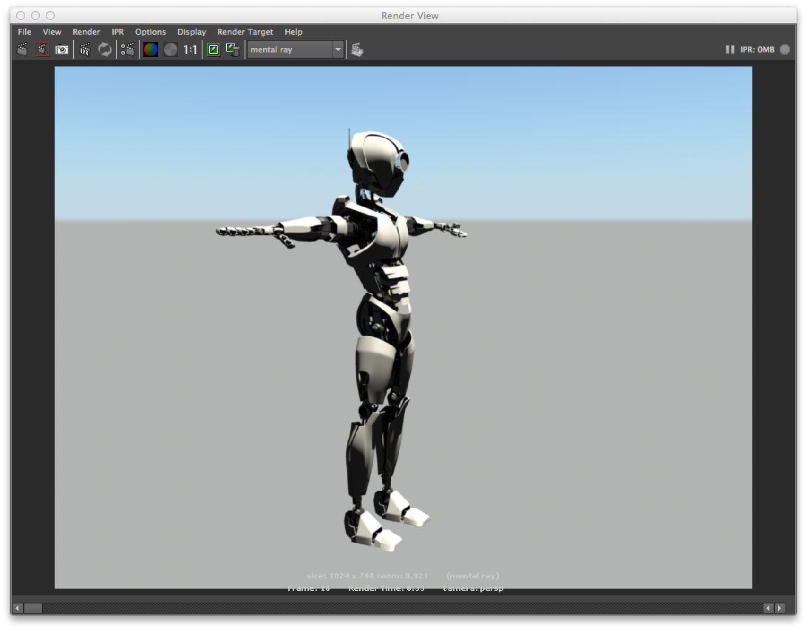Open the Render menu

click(x=86, y=32)
